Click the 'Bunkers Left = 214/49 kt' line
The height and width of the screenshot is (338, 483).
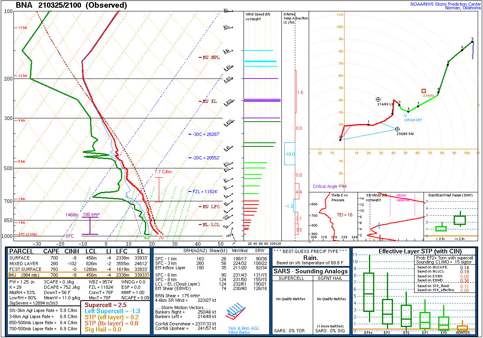185,316
